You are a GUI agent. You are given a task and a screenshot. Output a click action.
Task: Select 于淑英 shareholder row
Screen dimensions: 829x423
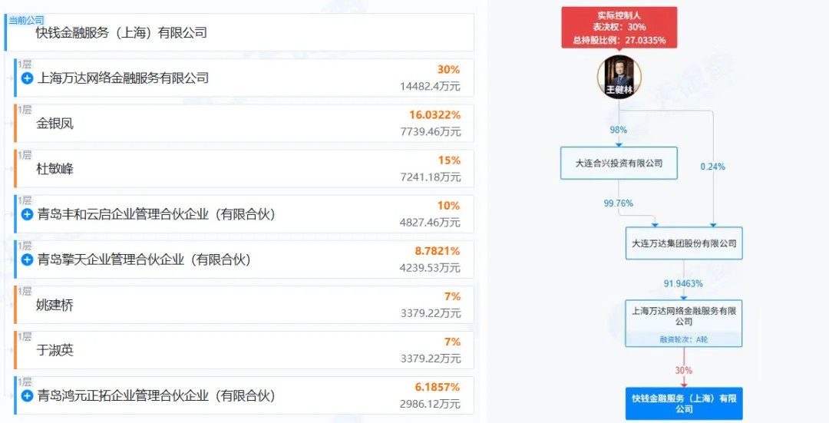click(244, 351)
